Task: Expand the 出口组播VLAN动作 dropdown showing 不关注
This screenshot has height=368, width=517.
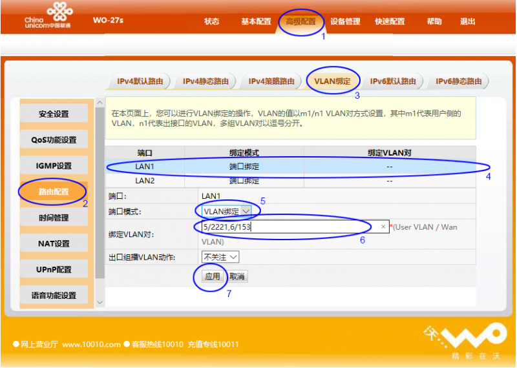Action: (x=220, y=257)
